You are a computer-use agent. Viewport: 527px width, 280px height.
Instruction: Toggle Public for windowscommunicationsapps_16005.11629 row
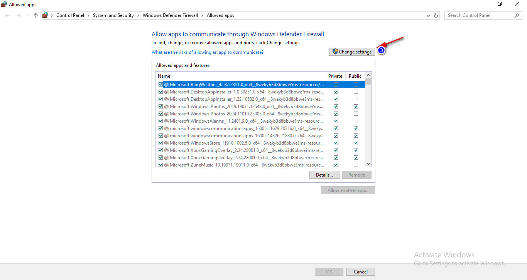pos(356,128)
